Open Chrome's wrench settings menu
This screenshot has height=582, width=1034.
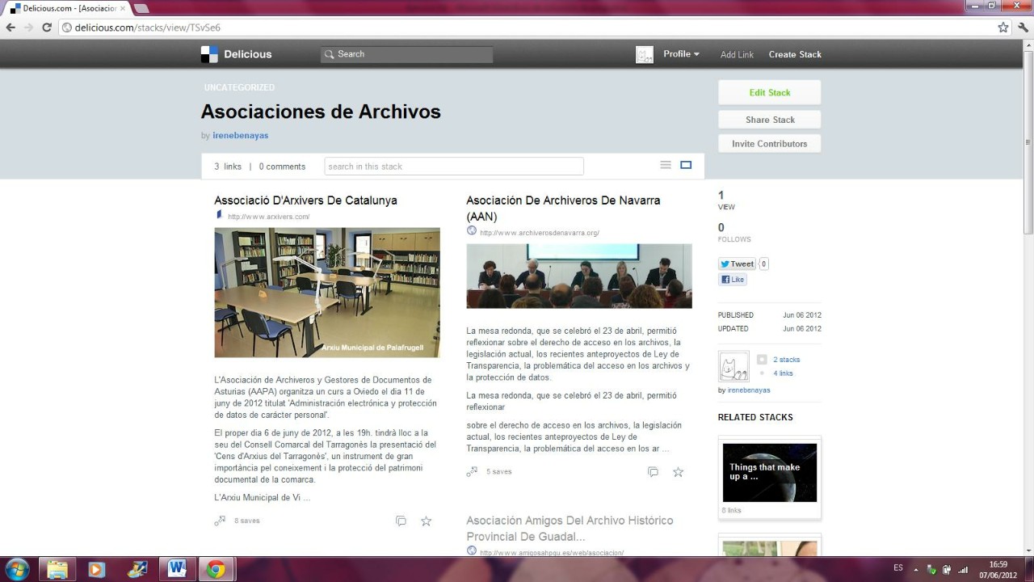(1022, 27)
